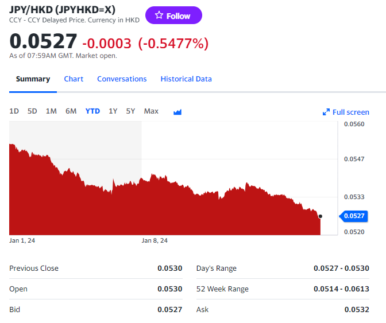Select the YTD chart range
This screenshot has height=323, width=386.
coord(92,111)
